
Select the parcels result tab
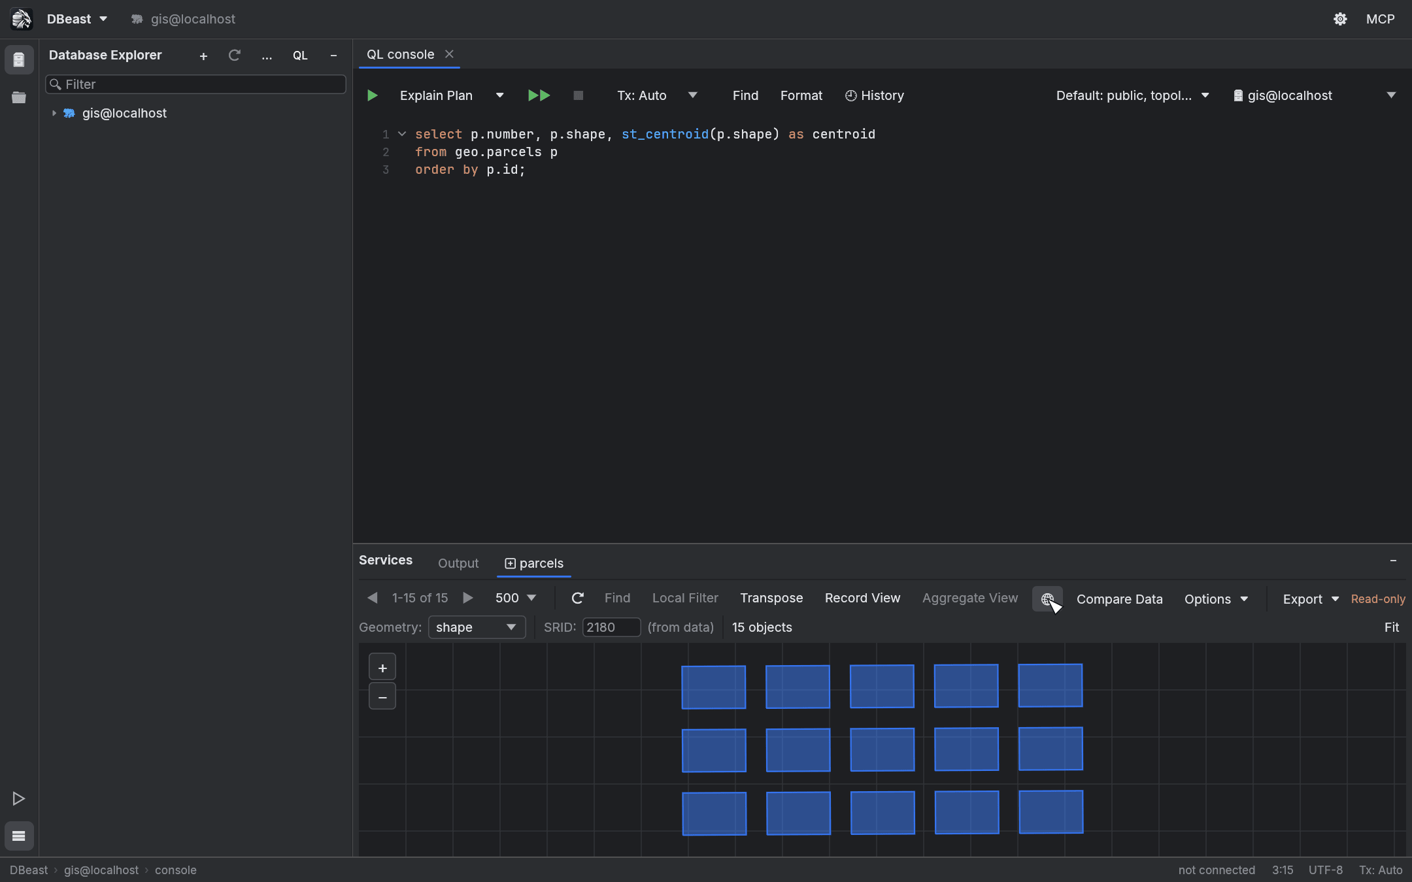click(x=534, y=563)
